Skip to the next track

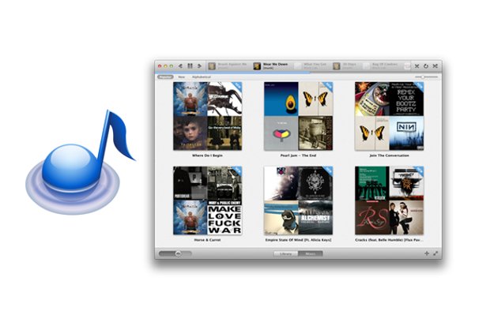[x=199, y=66]
